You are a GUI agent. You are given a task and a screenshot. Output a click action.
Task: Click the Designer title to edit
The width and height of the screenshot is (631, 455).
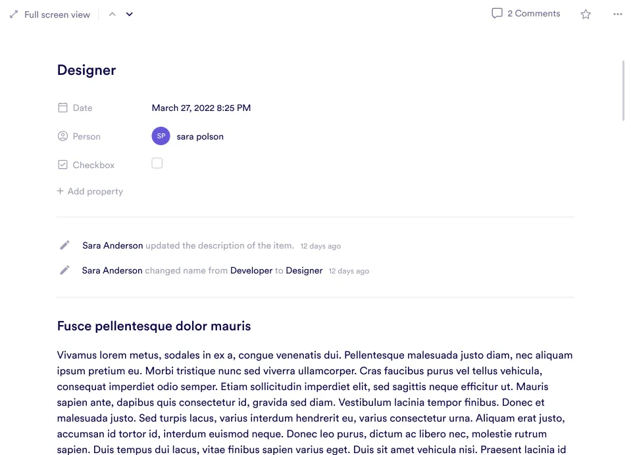point(86,70)
